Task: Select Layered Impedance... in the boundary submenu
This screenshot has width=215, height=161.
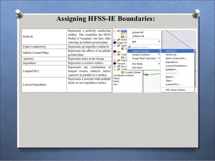Action: pyautogui.click(x=177, y=66)
